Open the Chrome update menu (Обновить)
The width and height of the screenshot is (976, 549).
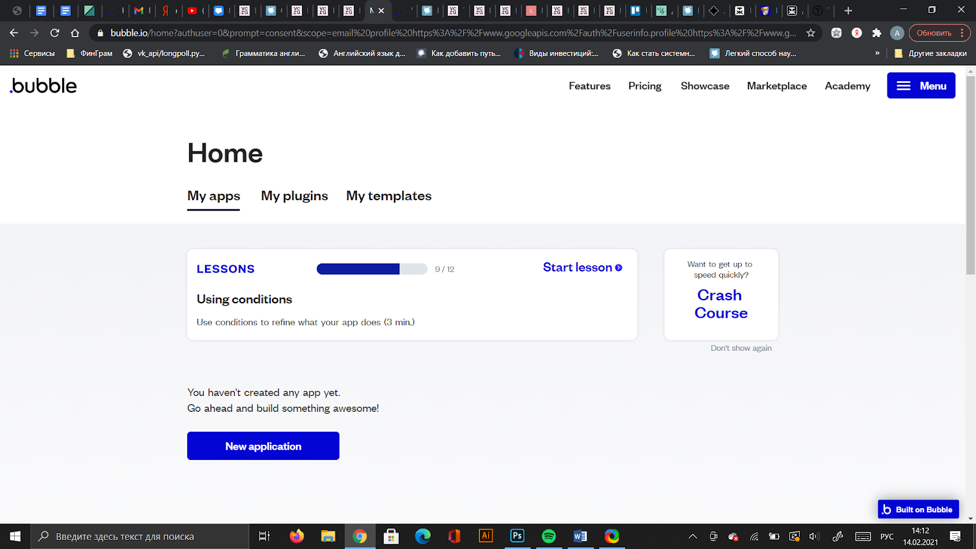click(x=939, y=33)
